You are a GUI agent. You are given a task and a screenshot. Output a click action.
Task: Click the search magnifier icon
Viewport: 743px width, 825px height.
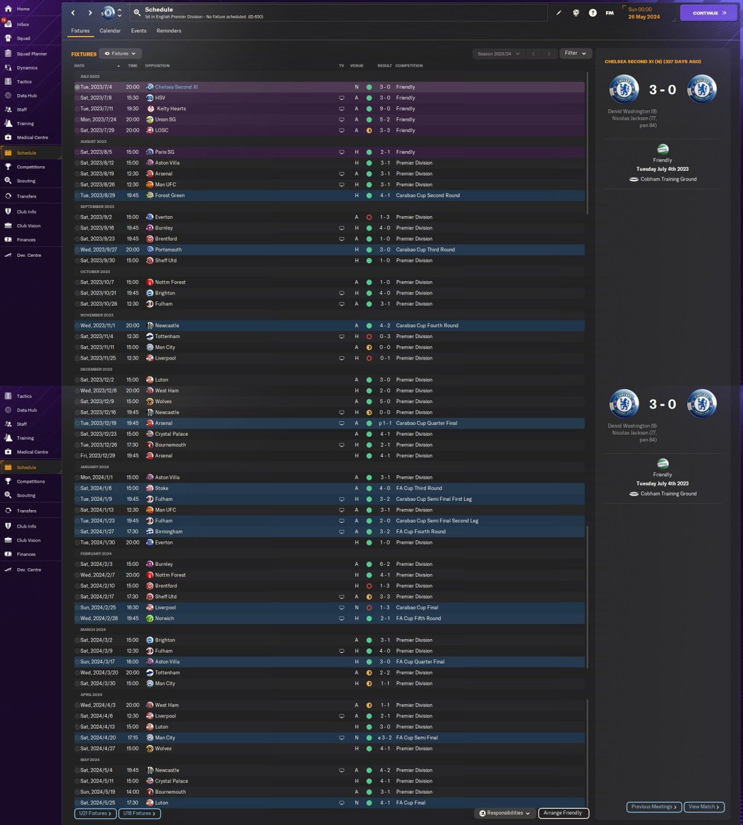coord(137,12)
